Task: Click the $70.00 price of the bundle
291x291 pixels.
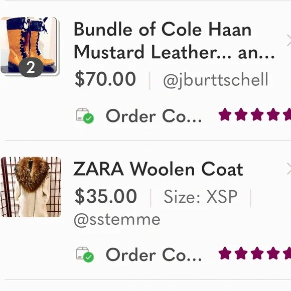Action: click(105, 79)
